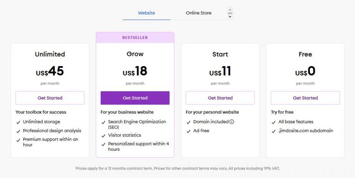
Task: Click the scroll up arrow near tabs
Action: 230,10
